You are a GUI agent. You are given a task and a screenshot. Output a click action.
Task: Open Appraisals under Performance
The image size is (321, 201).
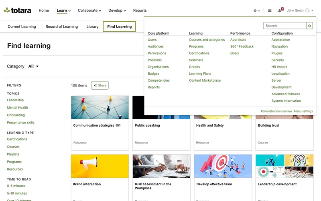click(x=238, y=39)
